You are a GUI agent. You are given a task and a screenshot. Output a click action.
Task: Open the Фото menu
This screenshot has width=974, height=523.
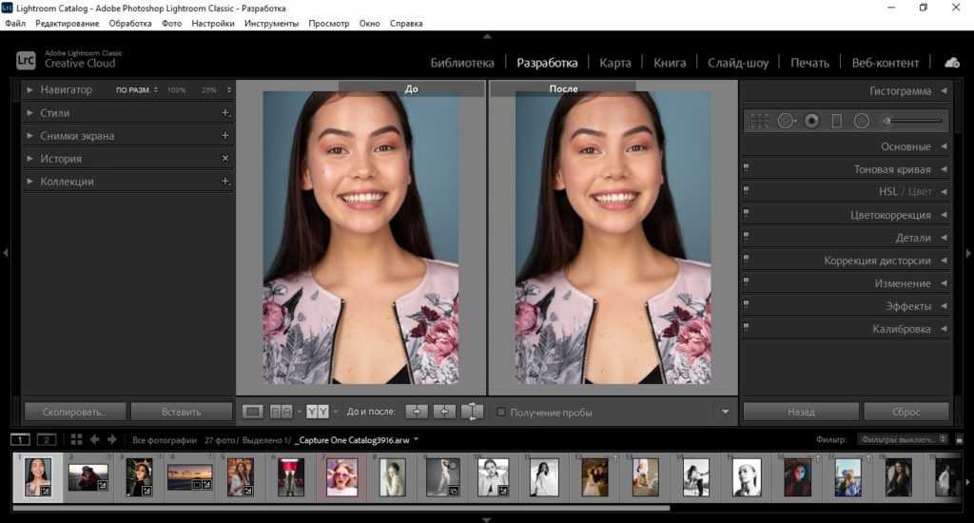click(x=171, y=23)
